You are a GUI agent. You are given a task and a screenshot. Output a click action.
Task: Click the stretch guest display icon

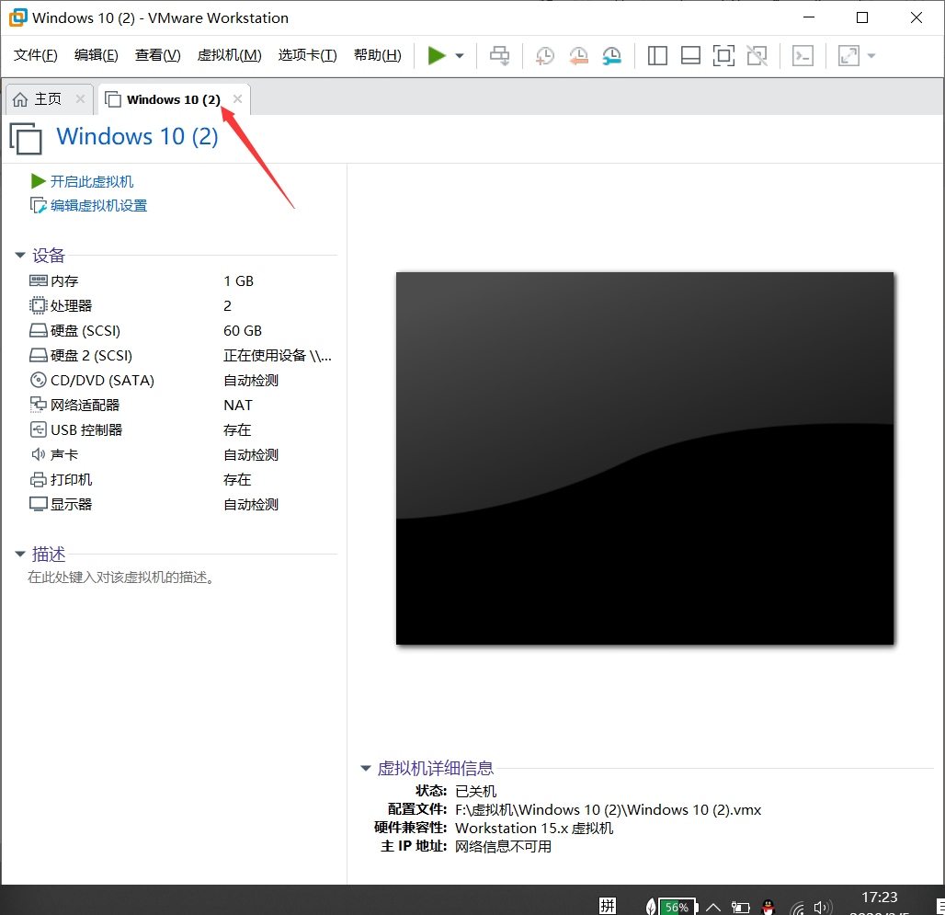click(x=848, y=55)
